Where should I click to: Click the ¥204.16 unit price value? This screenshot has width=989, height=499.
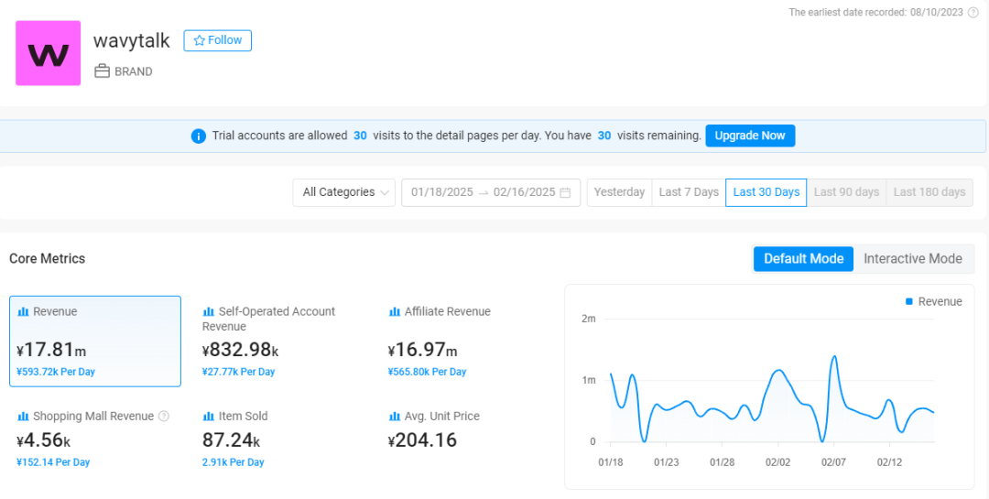coord(422,440)
